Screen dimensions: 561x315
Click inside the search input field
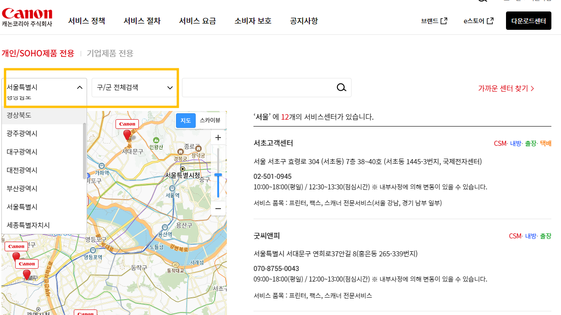[257, 87]
